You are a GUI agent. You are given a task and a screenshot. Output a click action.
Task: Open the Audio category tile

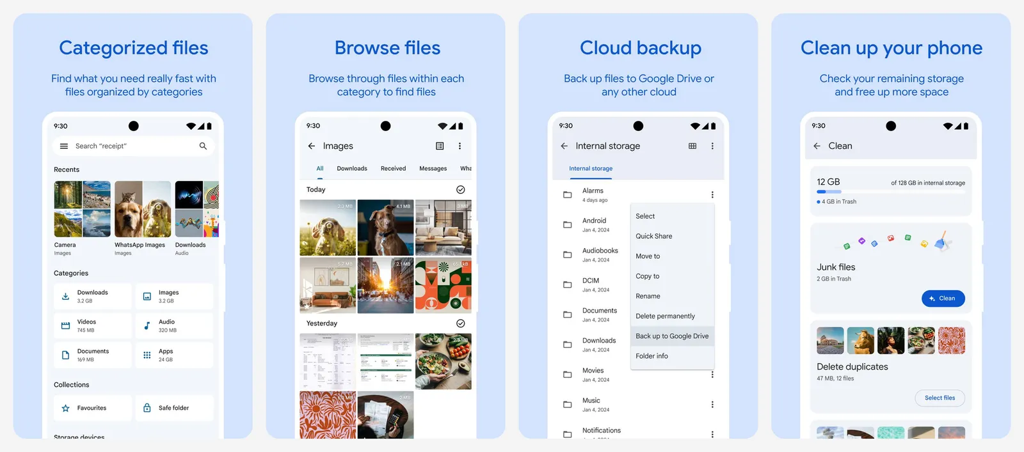(174, 325)
